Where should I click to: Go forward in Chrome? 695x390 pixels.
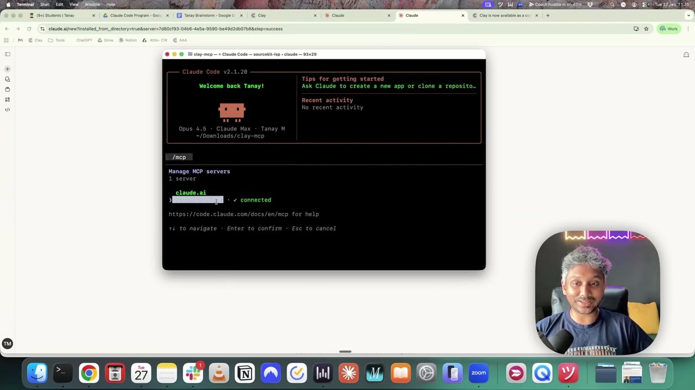pyautogui.click(x=18, y=29)
